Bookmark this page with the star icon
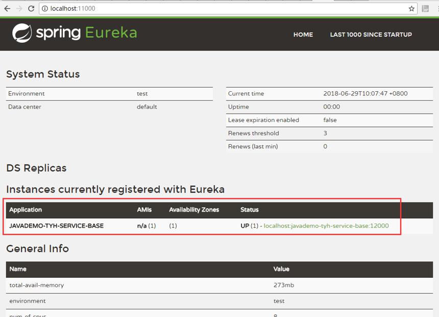Image resolution: width=439 pixels, height=317 pixels. click(411, 9)
